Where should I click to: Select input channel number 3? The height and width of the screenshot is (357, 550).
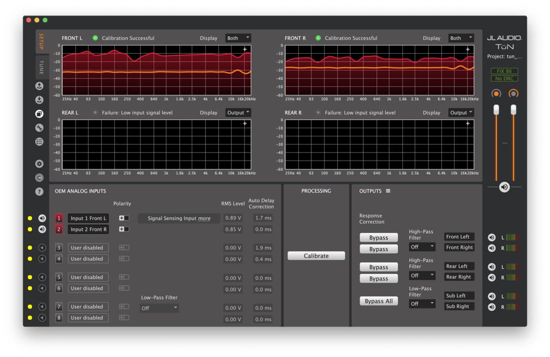point(59,248)
